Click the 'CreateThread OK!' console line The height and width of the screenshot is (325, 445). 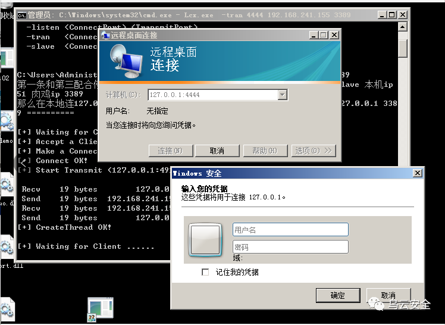click(64, 227)
